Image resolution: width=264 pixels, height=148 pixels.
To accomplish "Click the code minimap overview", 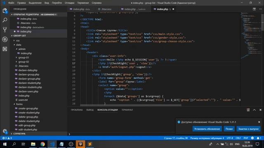I will (251, 35).
